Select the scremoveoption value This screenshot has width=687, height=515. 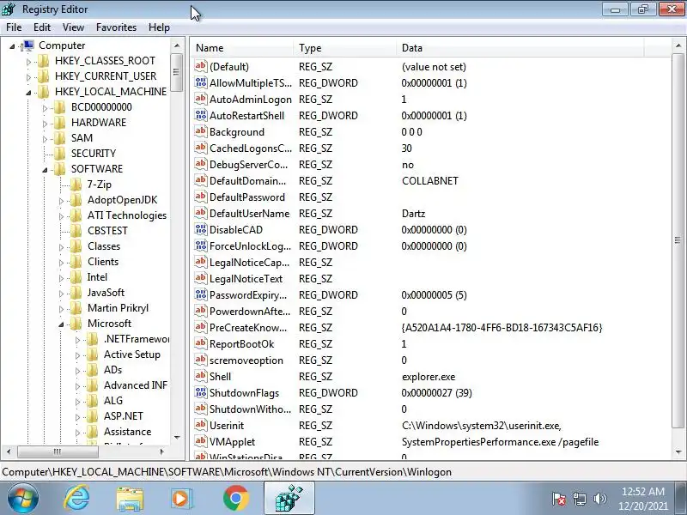tap(246, 360)
